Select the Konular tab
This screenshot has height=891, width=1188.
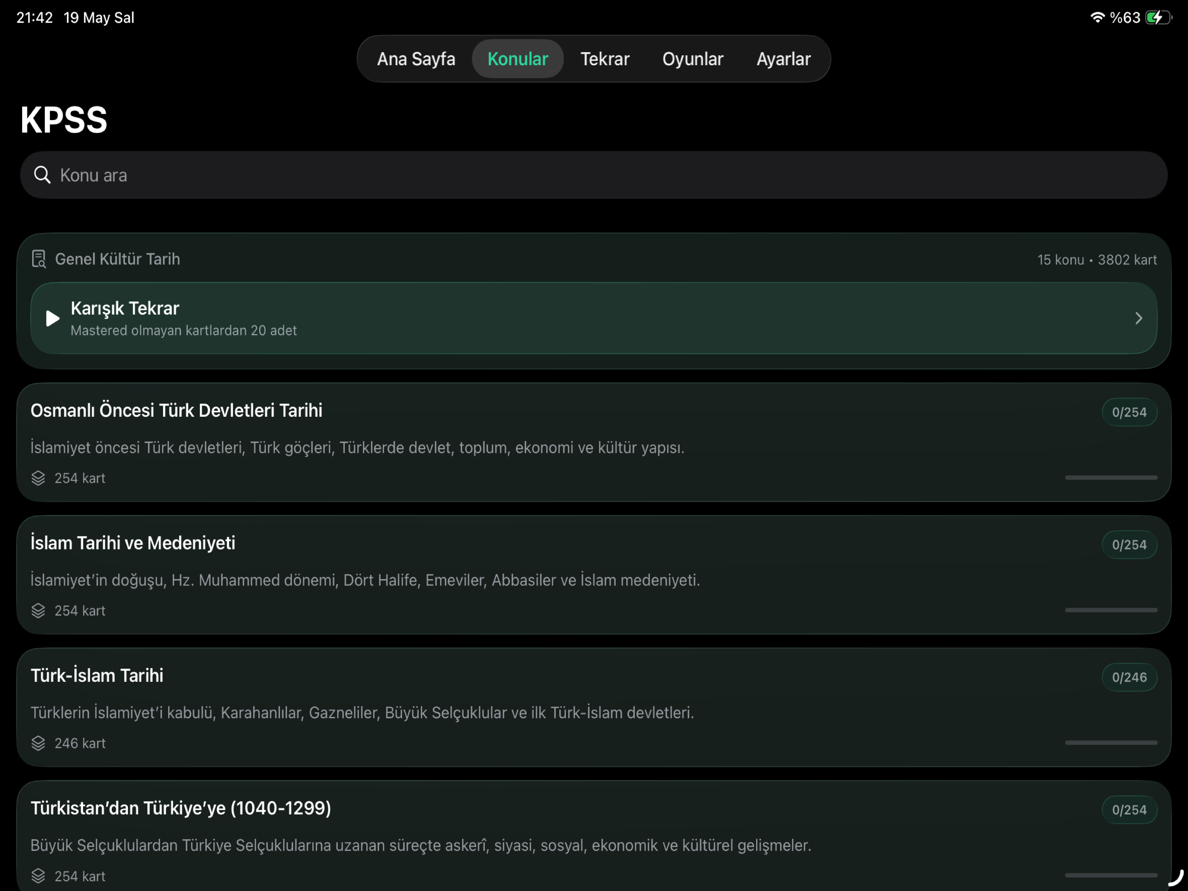[x=518, y=59]
